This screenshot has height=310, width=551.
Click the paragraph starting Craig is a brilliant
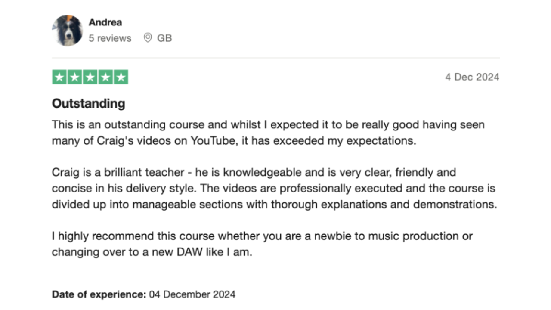click(x=274, y=188)
